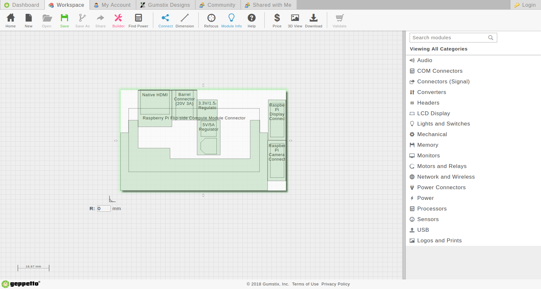Click the Share arrow icon
541x289 pixels.
click(100, 21)
